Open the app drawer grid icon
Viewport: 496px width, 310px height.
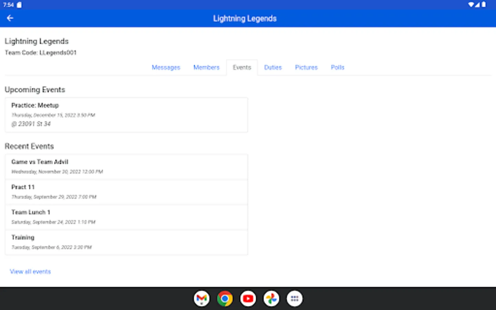click(294, 299)
